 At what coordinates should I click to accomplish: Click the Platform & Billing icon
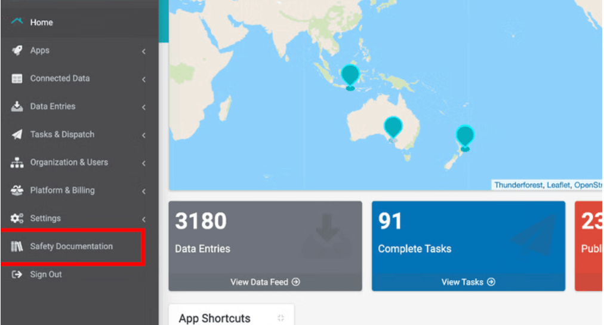pyautogui.click(x=17, y=191)
